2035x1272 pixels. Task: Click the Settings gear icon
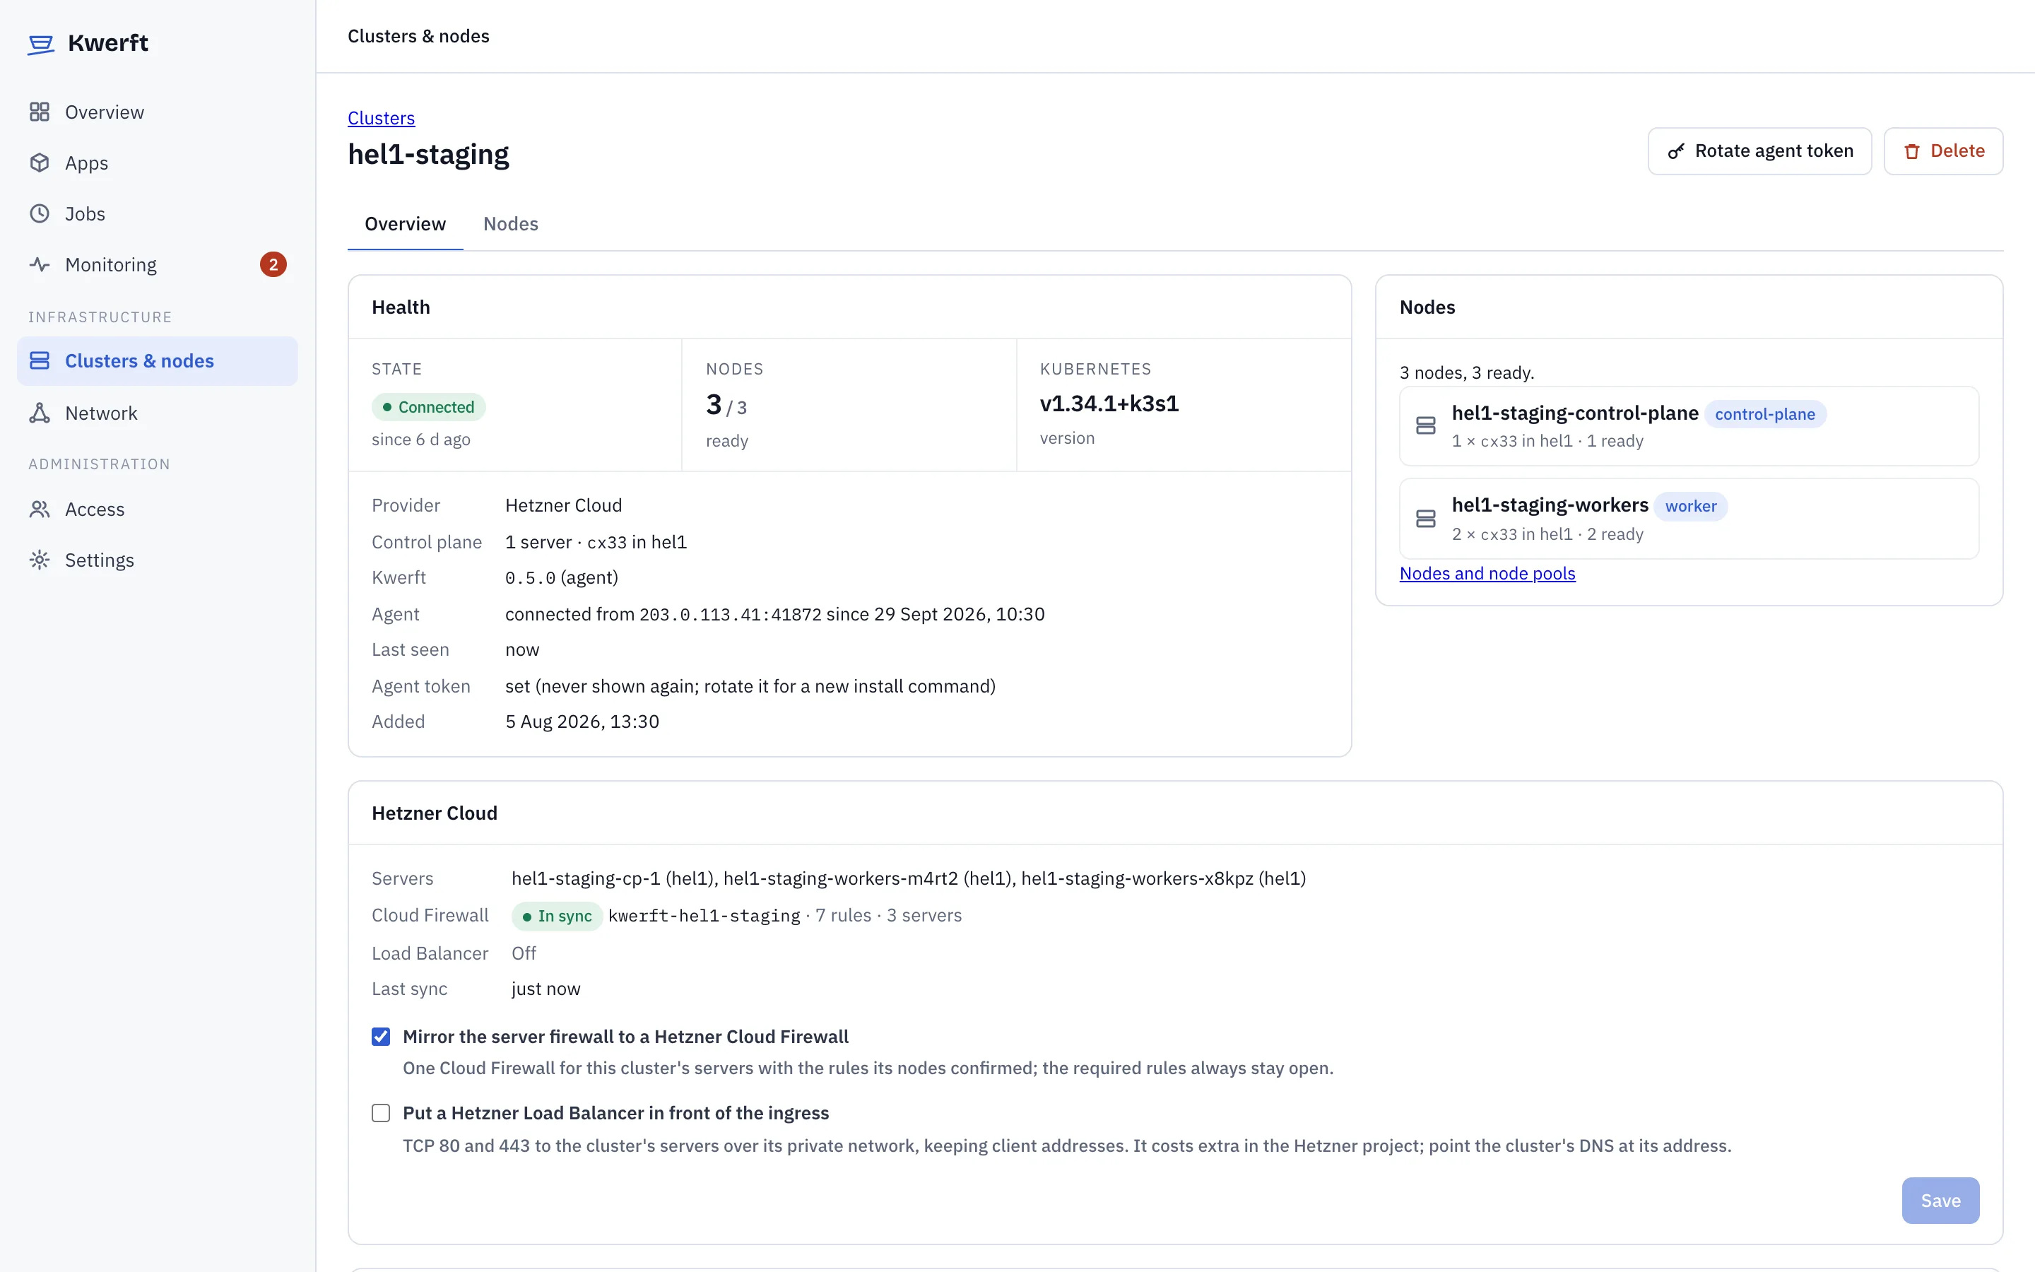tap(40, 560)
